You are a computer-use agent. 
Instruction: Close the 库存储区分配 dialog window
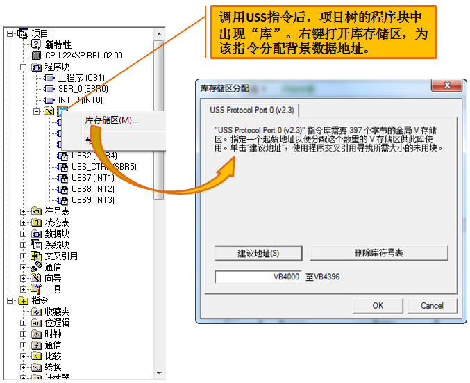tap(446, 85)
